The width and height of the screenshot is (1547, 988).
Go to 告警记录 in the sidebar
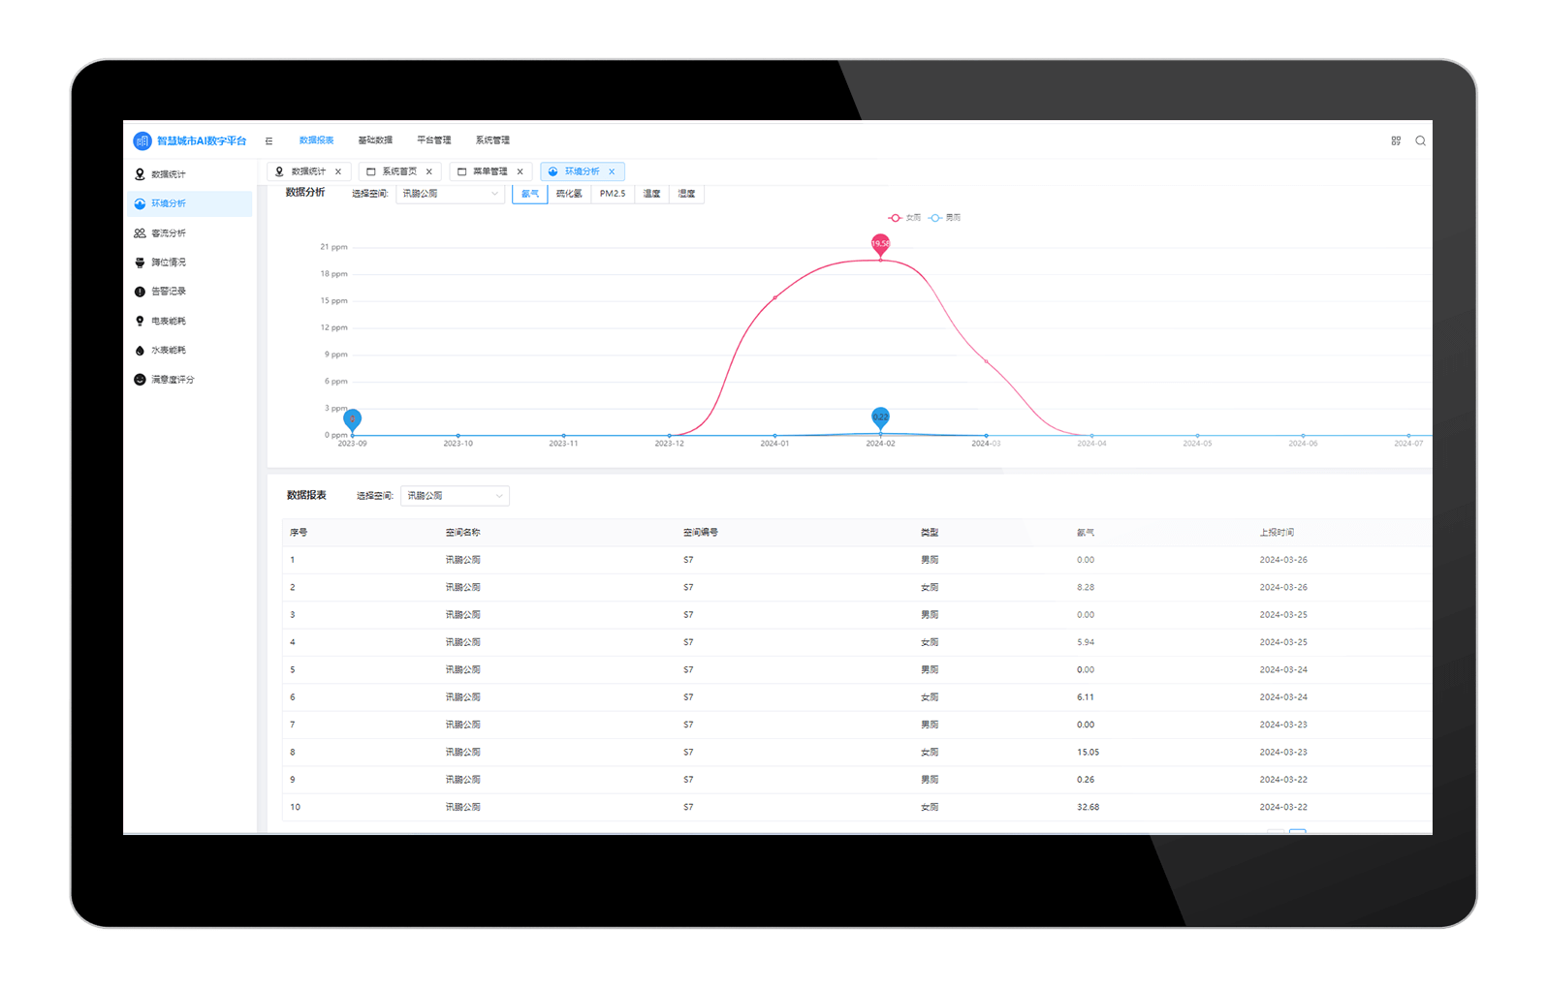[169, 292]
